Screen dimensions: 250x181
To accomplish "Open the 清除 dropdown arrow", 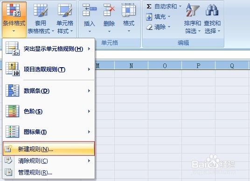I will pyautogui.click(x=169, y=27).
